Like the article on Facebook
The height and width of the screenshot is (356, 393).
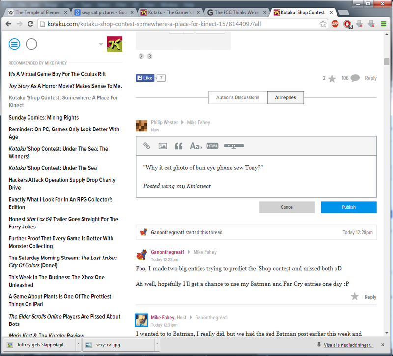(145, 78)
